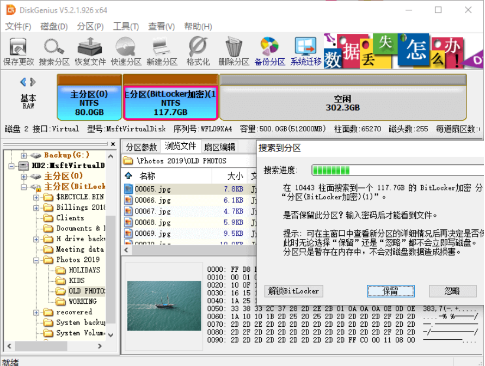Select the 00067.jpg file row
The image size is (485, 366).
pos(189,211)
